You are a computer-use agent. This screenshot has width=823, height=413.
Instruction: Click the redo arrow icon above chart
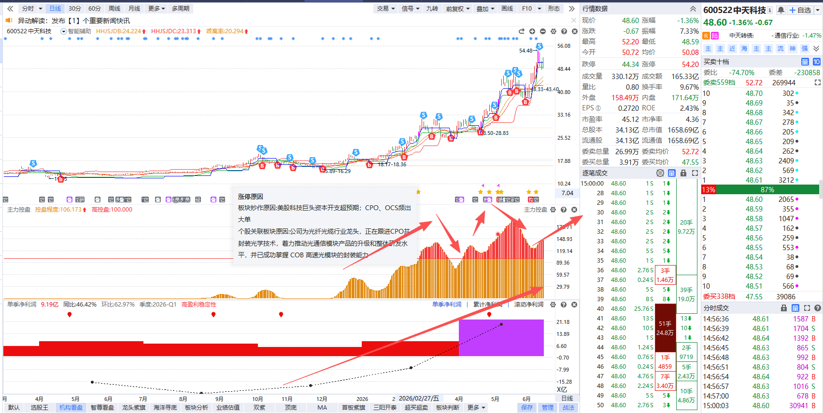point(522,31)
